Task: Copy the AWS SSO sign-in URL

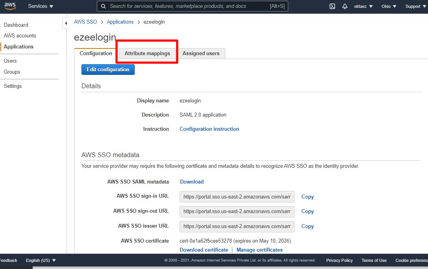Action: pos(308,197)
